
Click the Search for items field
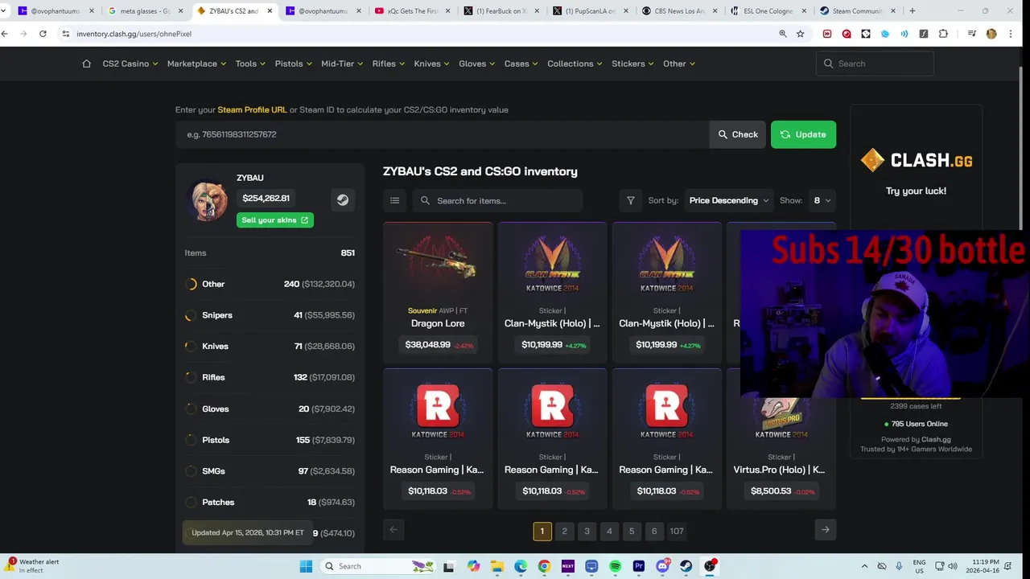[x=497, y=200]
